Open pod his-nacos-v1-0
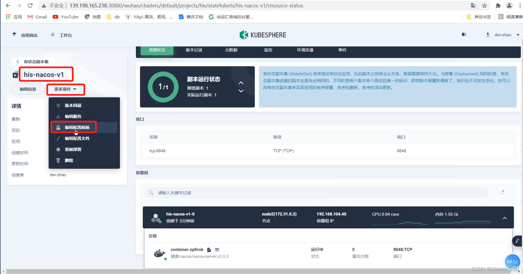 pos(180,214)
